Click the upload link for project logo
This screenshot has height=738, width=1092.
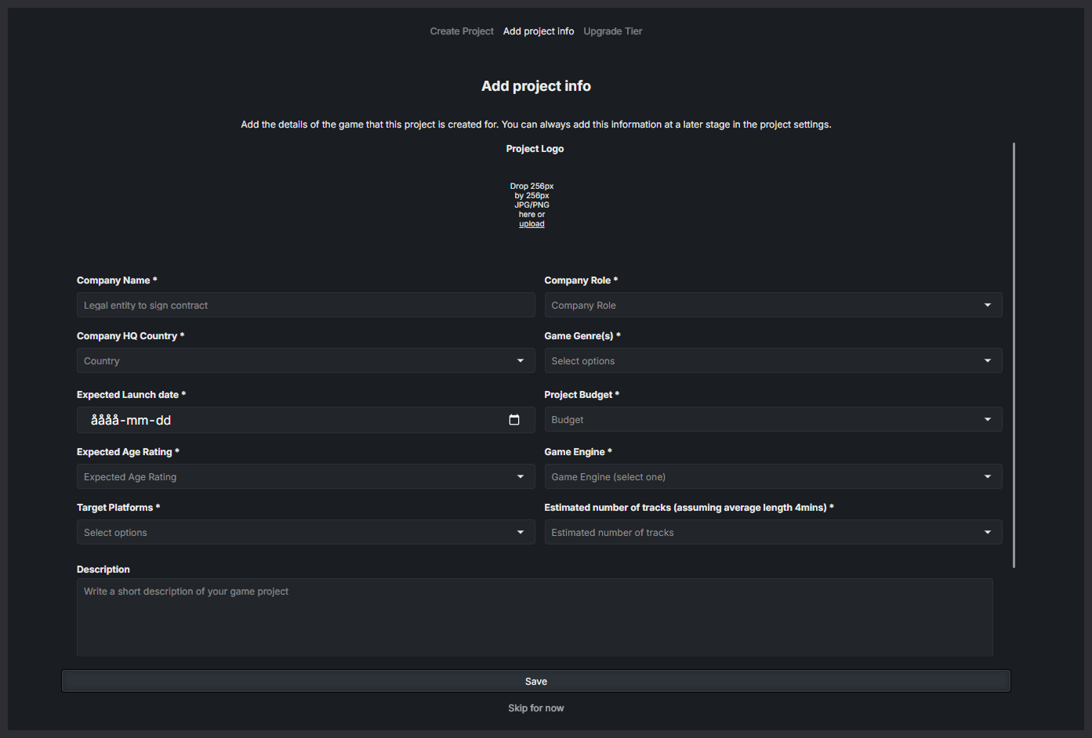(x=531, y=224)
